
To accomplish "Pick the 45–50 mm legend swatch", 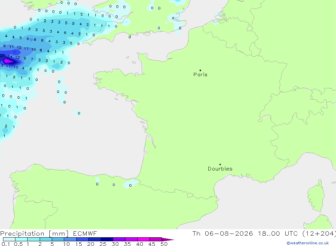I will (x=156, y=239).
